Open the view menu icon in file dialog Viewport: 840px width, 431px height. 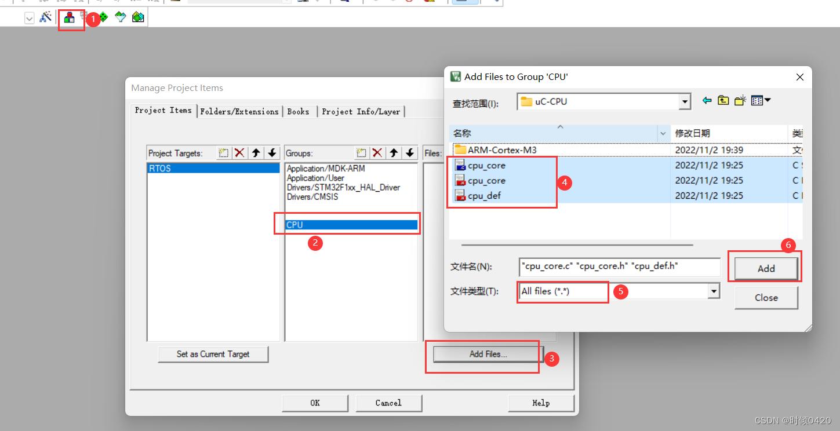761,101
